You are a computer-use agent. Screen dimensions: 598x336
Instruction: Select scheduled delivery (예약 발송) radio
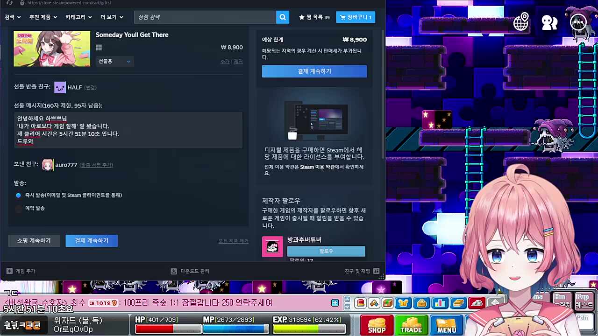click(x=18, y=208)
